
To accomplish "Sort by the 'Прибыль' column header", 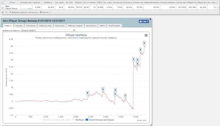I will click(x=48, y=3).
